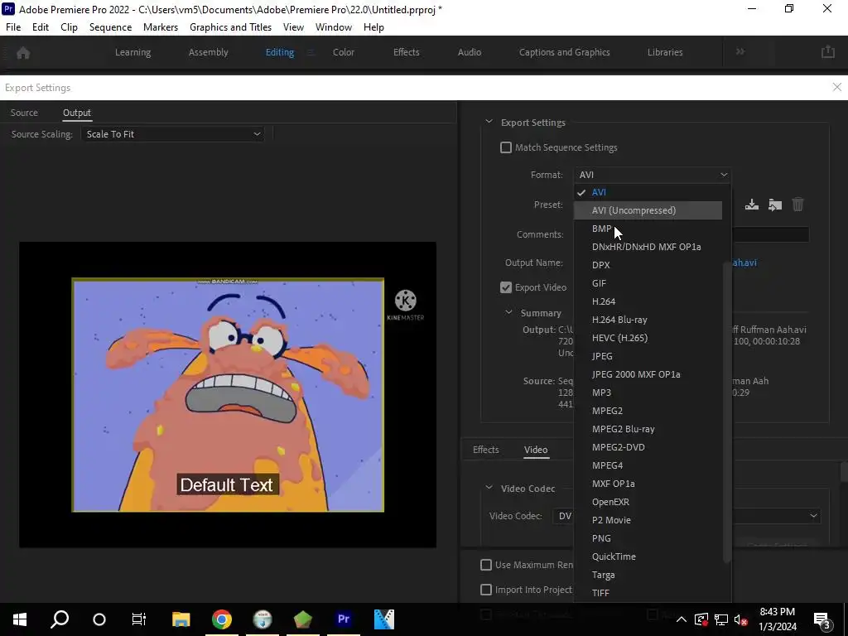Open Windows Search from taskbar
Image resolution: width=848 pixels, height=636 pixels.
click(60, 619)
